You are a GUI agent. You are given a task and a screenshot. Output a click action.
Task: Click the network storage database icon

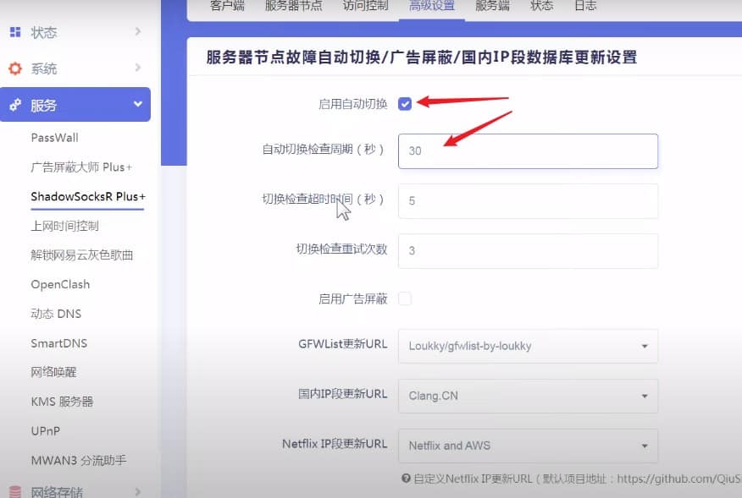click(x=14, y=491)
